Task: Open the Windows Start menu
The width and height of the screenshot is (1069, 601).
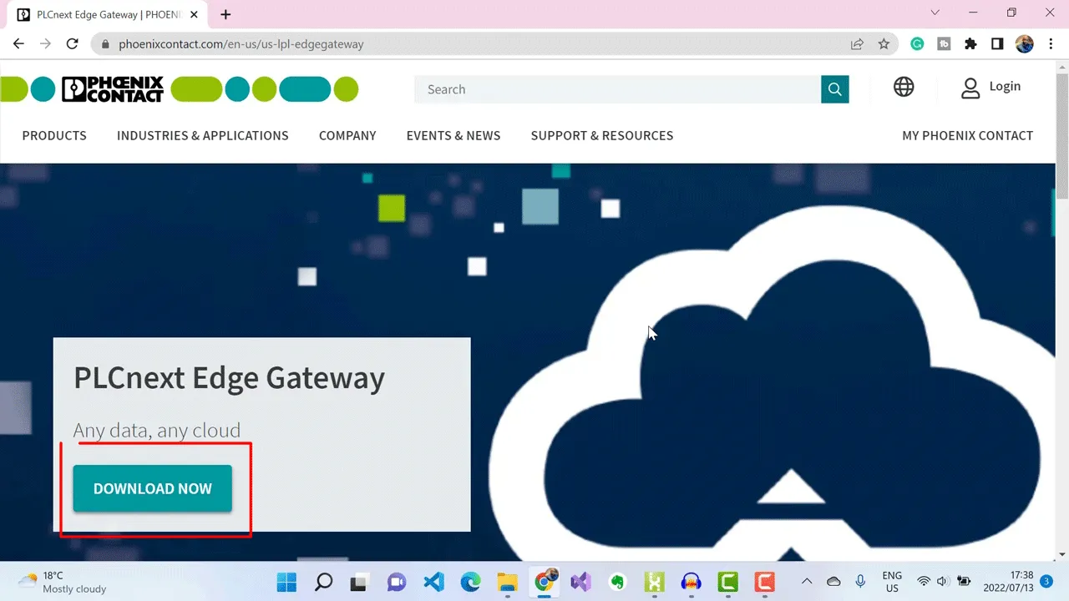Action: [x=286, y=582]
